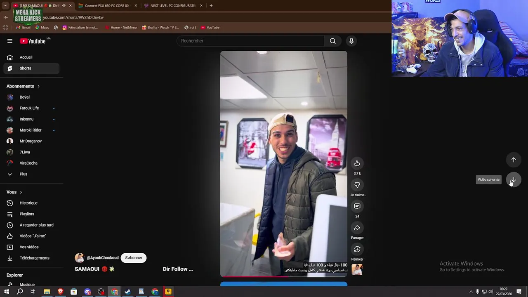
Task: Open Vos vidéos in sidebar
Action: coord(31,247)
